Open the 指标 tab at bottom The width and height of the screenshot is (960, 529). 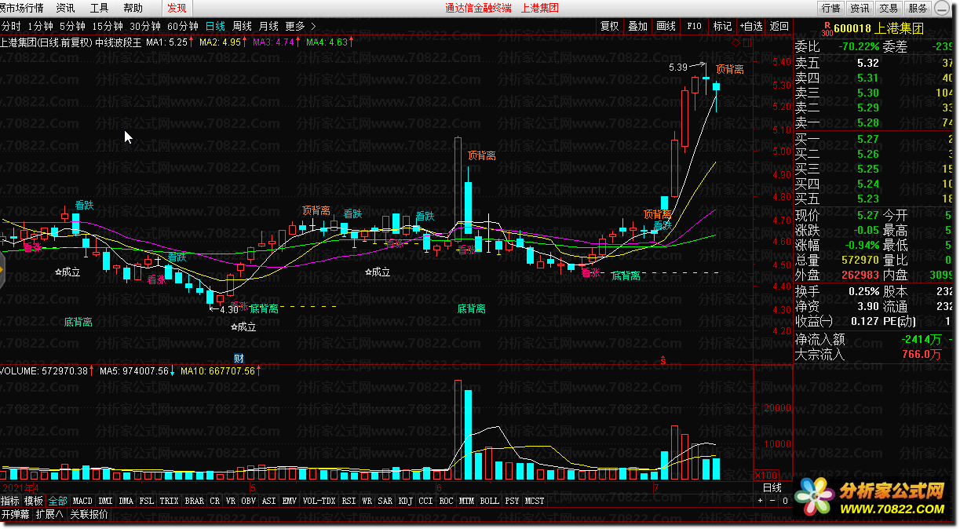10,501
